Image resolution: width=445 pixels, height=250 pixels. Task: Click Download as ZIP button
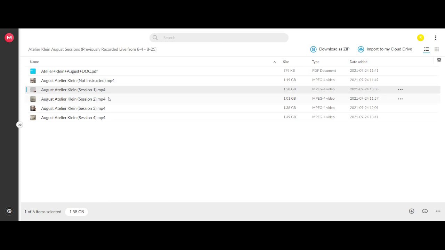pyautogui.click(x=330, y=49)
